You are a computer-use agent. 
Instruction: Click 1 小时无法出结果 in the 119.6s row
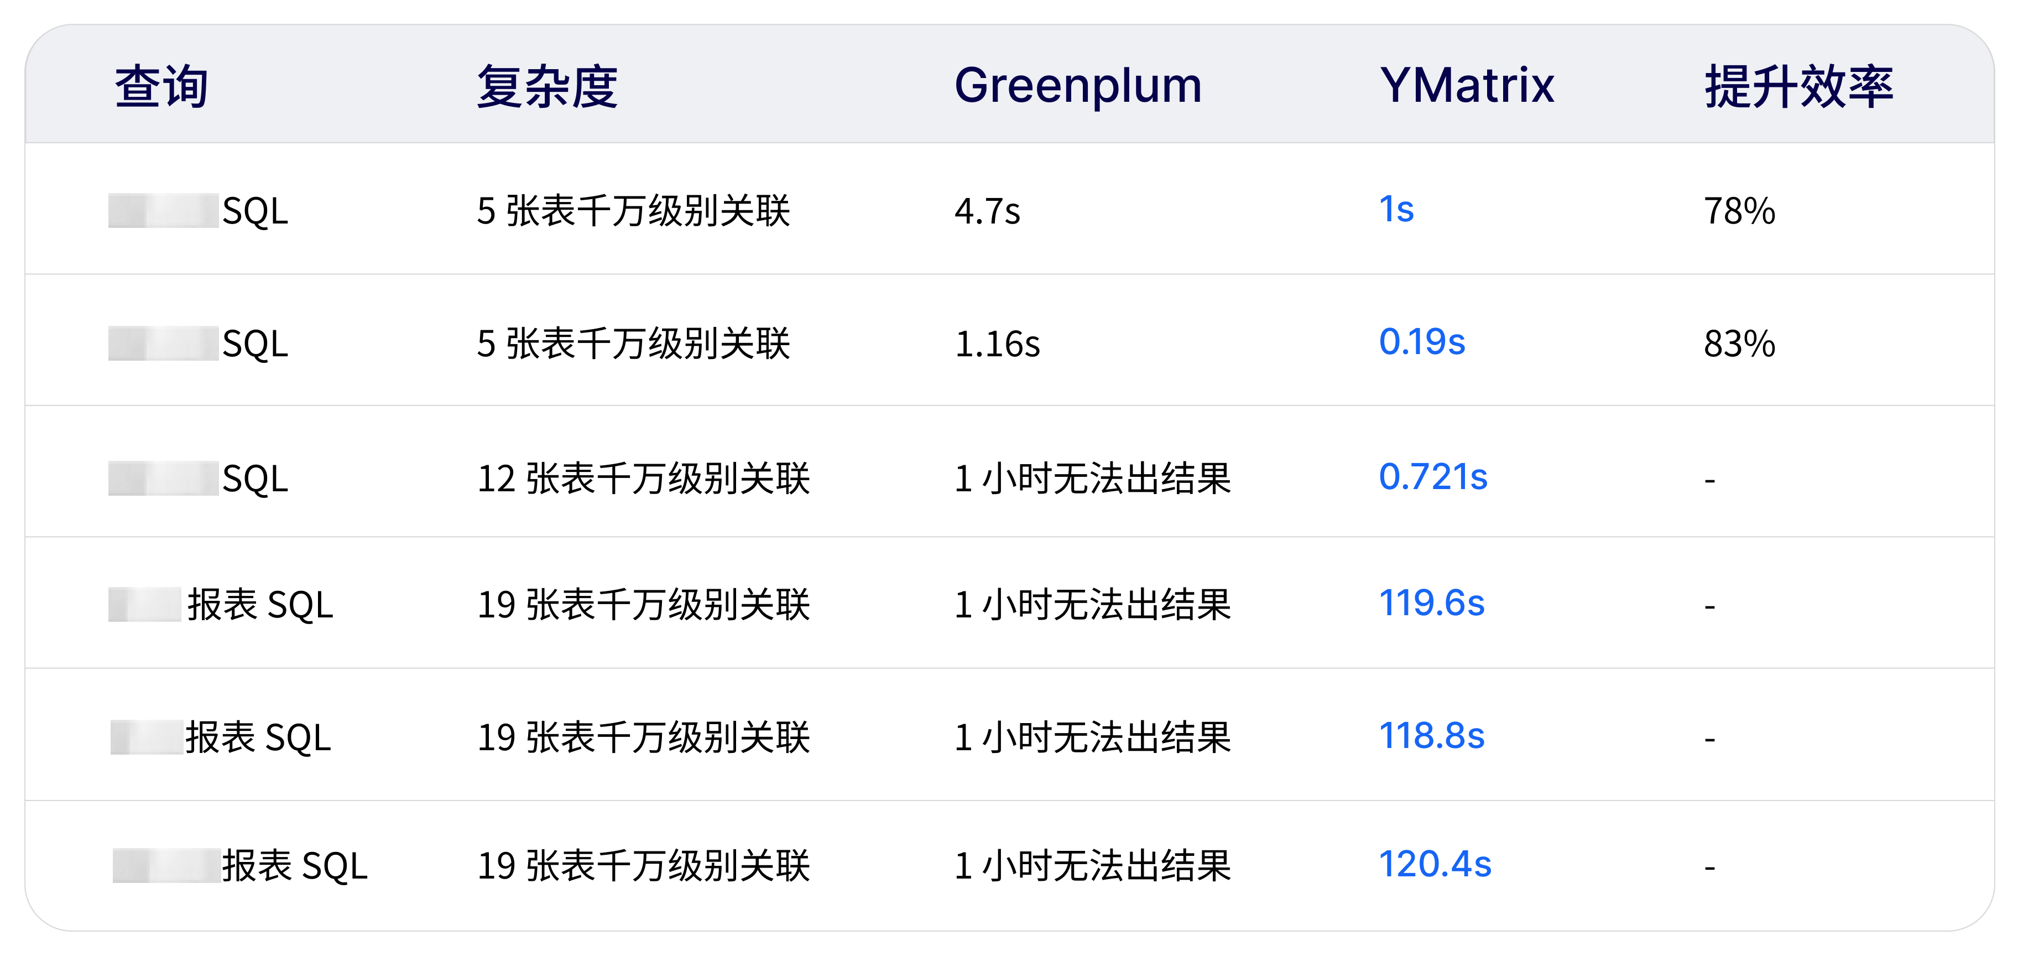1093,604
